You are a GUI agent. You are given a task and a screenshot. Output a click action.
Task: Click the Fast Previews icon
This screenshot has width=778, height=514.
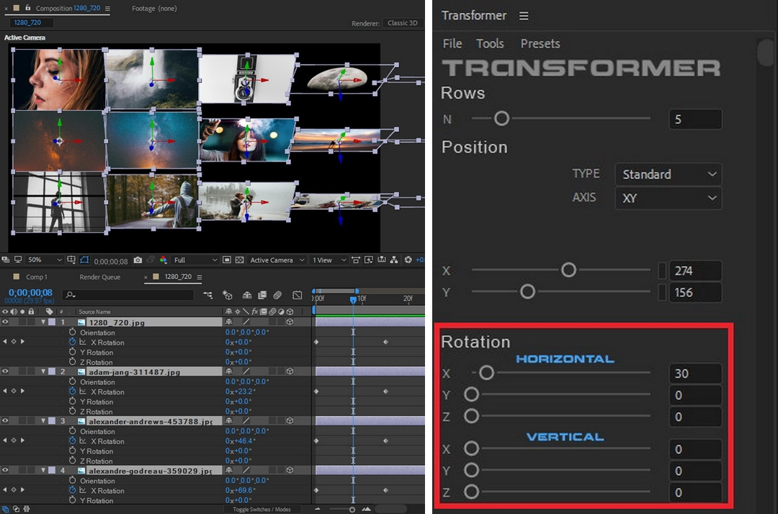(x=369, y=260)
